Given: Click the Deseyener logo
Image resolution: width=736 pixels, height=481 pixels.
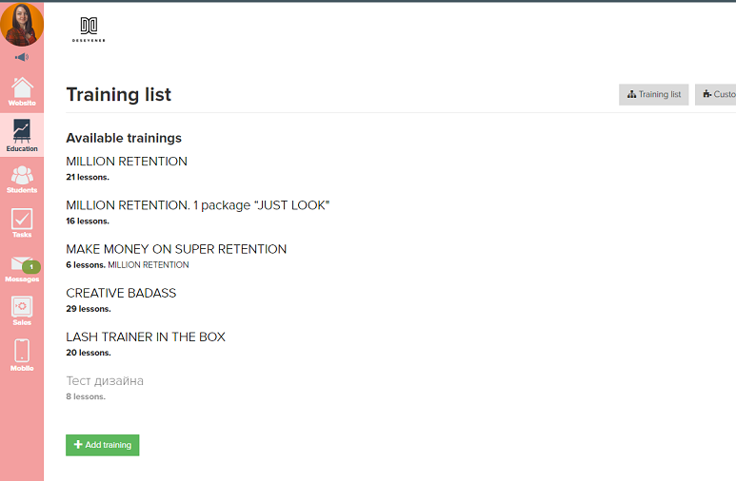Looking at the screenshot, I should tap(89, 29).
